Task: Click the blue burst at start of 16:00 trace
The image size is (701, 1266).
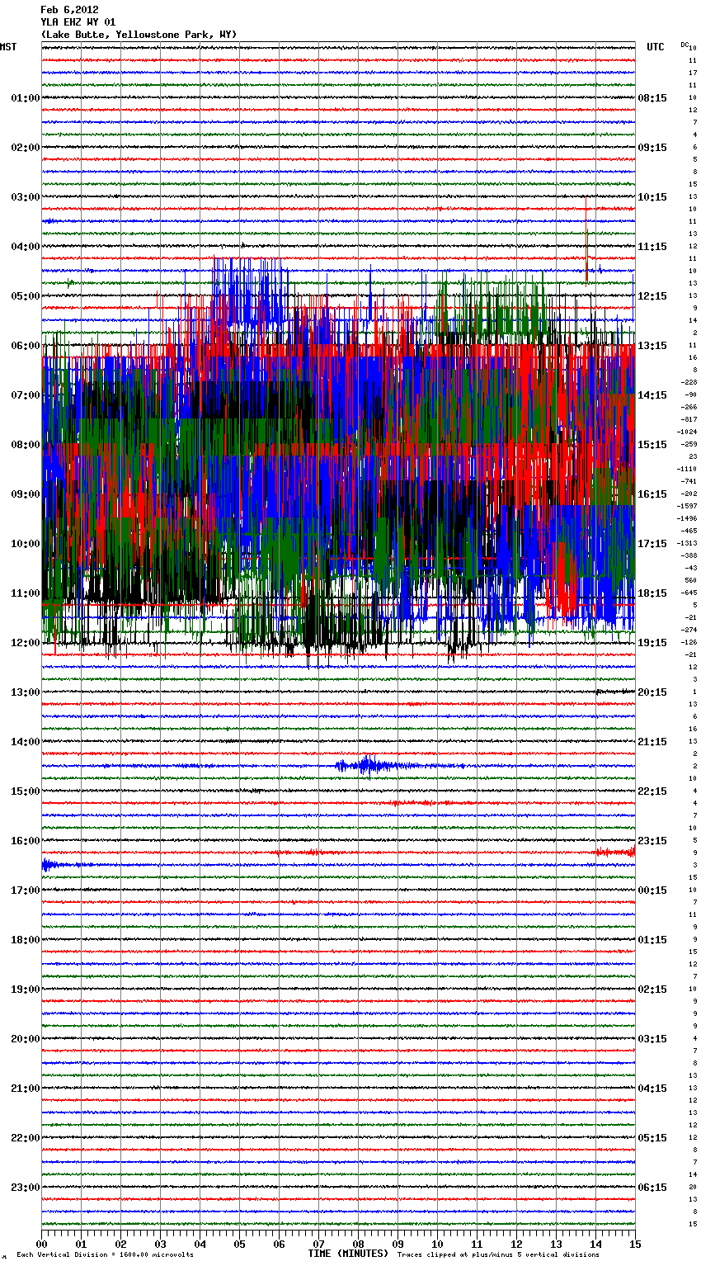Action: tap(49, 865)
